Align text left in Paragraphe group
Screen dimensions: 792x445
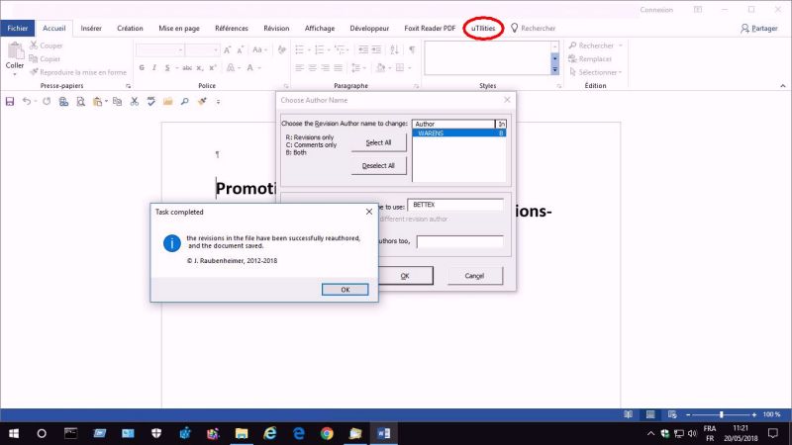300,67
